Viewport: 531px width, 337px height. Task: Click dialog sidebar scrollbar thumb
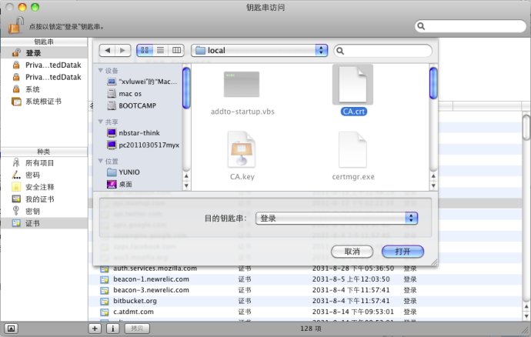pos(186,88)
